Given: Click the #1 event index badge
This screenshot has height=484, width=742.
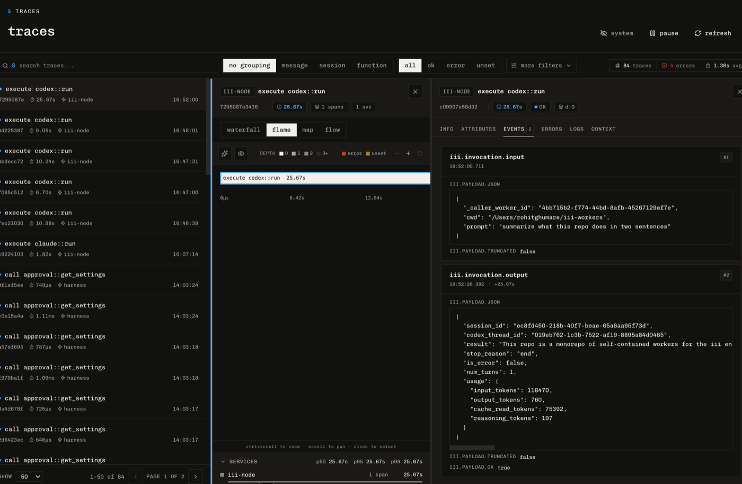Looking at the screenshot, I should click(726, 157).
